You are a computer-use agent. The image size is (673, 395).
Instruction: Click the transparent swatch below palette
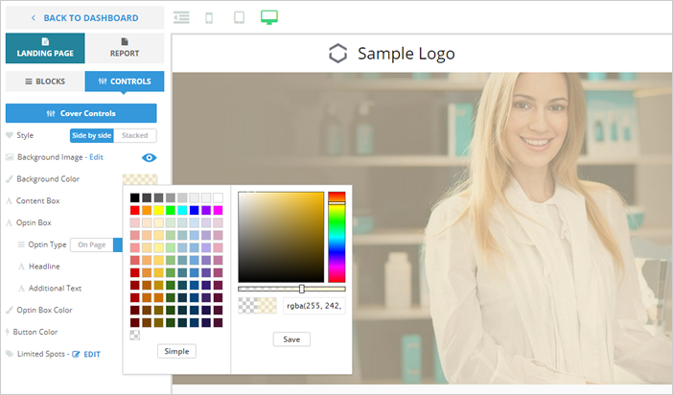click(135, 335)
